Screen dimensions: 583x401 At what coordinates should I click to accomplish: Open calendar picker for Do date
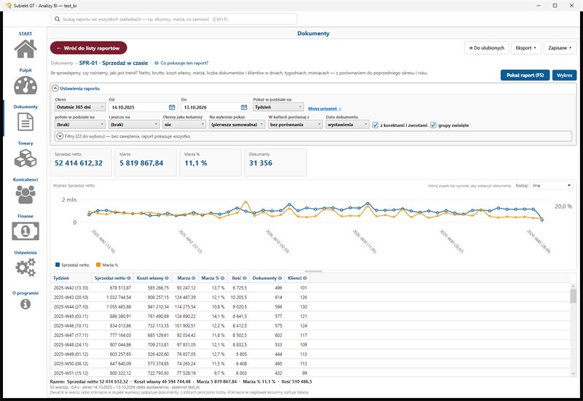244,107
